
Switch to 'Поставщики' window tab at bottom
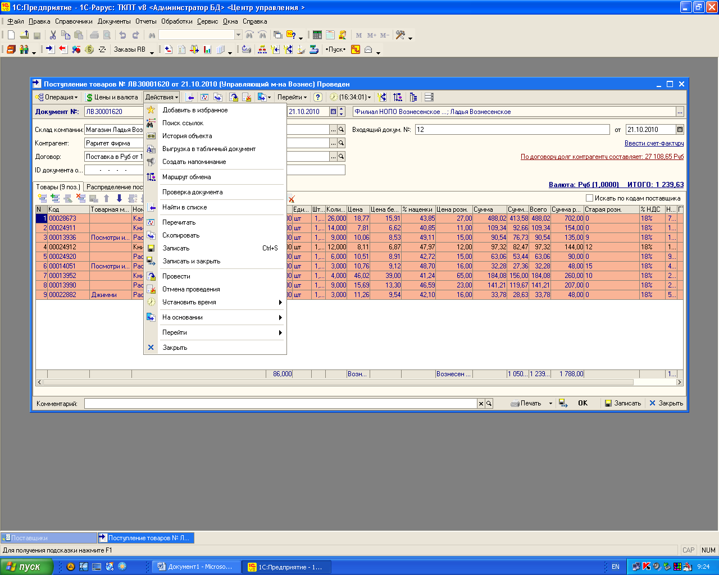(x=49, y=538)
